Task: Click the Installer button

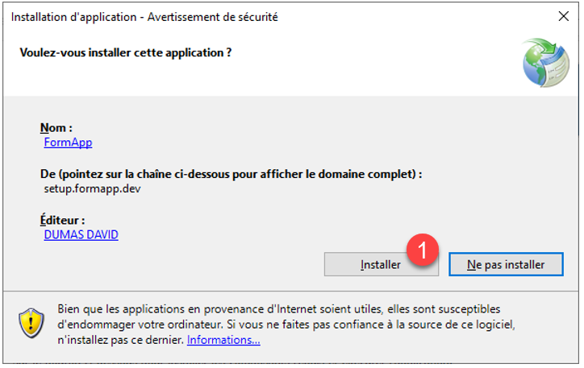Action: (381, 265)
